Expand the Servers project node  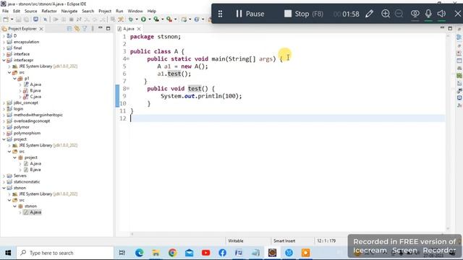[4, 175]
